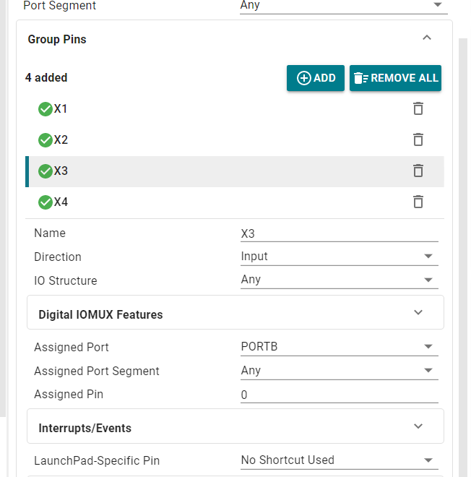Add a new group pin

(x=315, y=78)
